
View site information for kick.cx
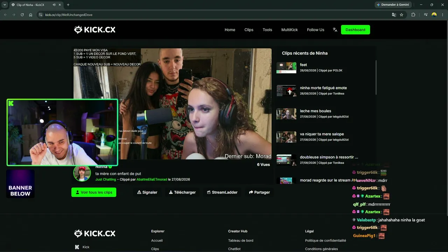pos(41,15)
